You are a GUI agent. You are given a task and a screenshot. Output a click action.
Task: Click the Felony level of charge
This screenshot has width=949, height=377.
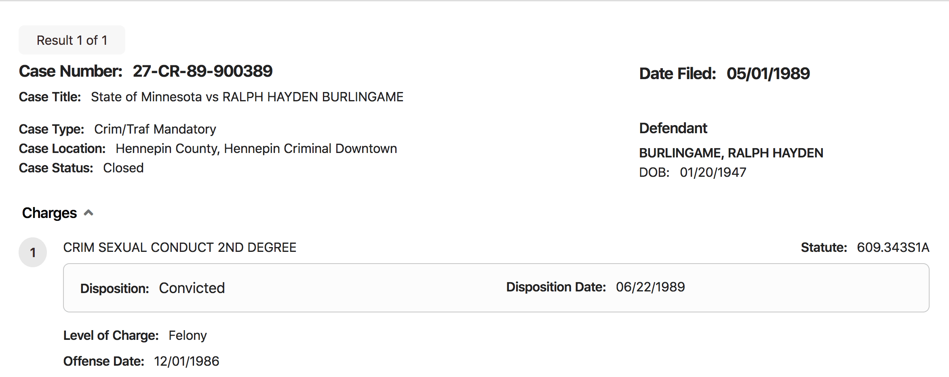[x=188, y=335]
